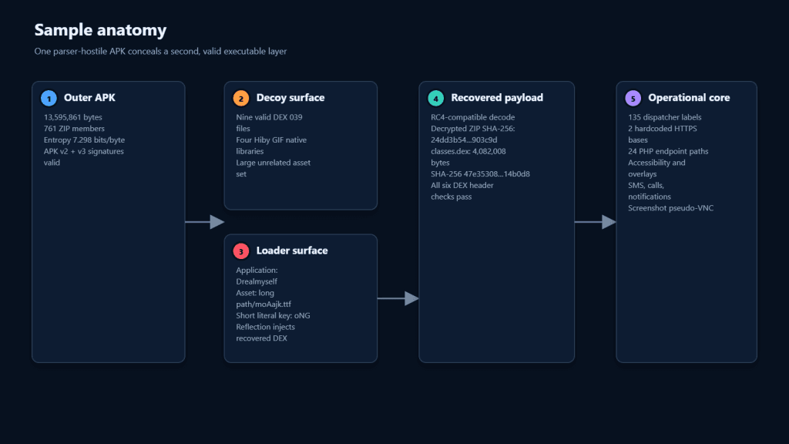This screenshot has height=444, width=789.
Task: Select the Operational core heading
Action: tap(689, 98)
